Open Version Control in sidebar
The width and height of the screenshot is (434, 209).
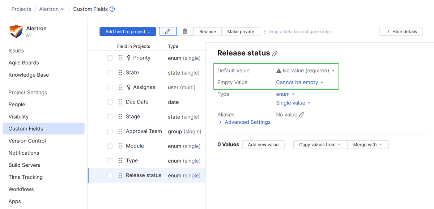[x=27, y=141]
